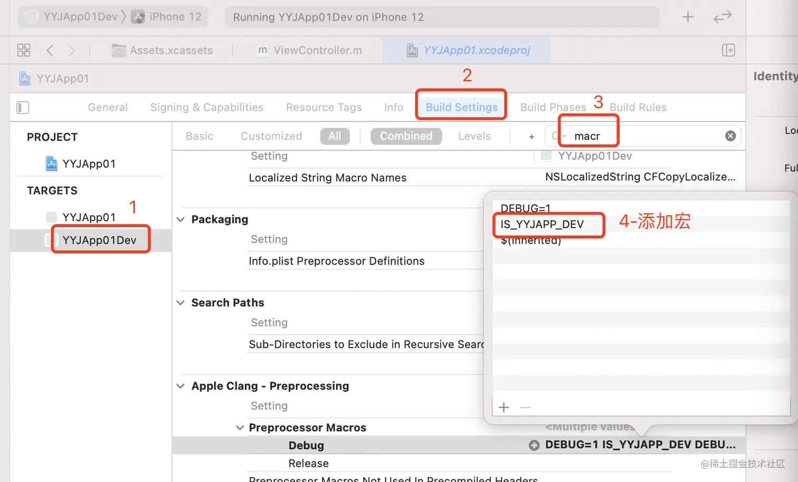Viewport: 798px width, 482px height.
Task: Show Basic build settings
Action: point(199,136)
